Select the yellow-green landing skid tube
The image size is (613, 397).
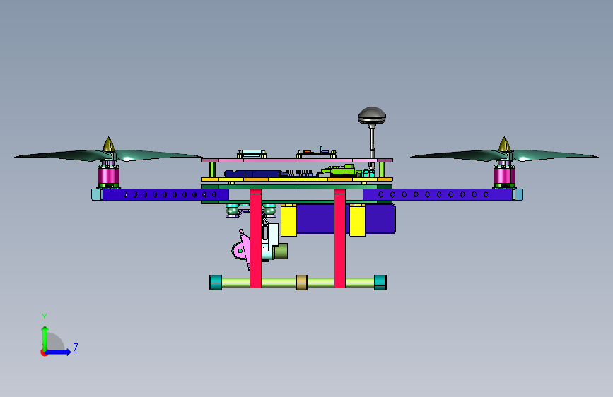279,283
